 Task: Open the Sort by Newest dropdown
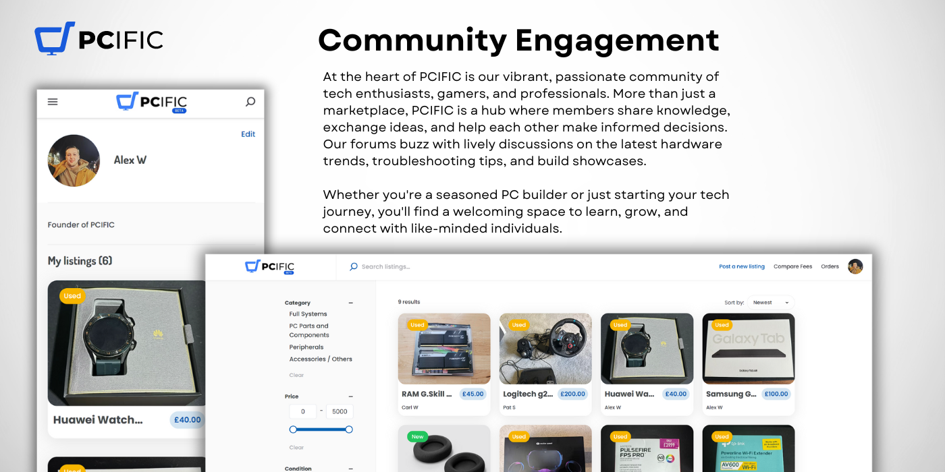pyautogui.click(x=771, y=303)
